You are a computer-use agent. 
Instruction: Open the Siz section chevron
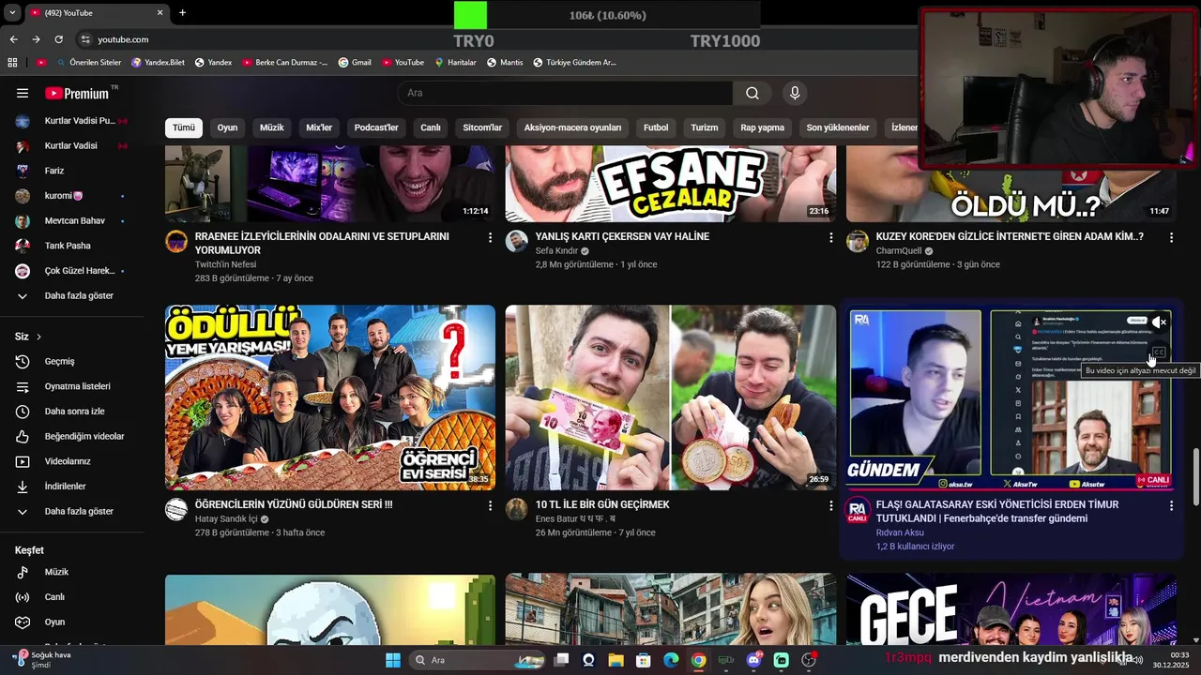click(38, 337)
